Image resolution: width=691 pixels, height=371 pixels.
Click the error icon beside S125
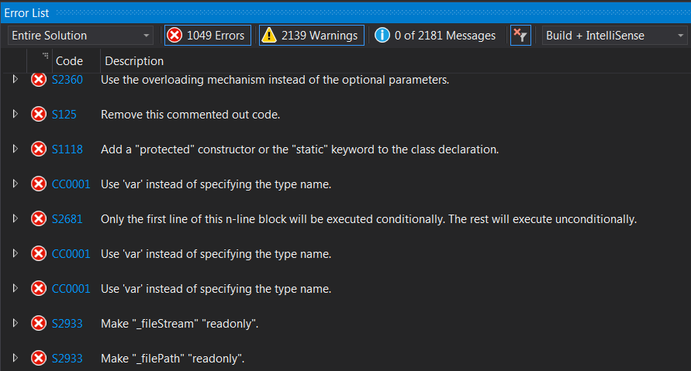[x=38, y=115]
